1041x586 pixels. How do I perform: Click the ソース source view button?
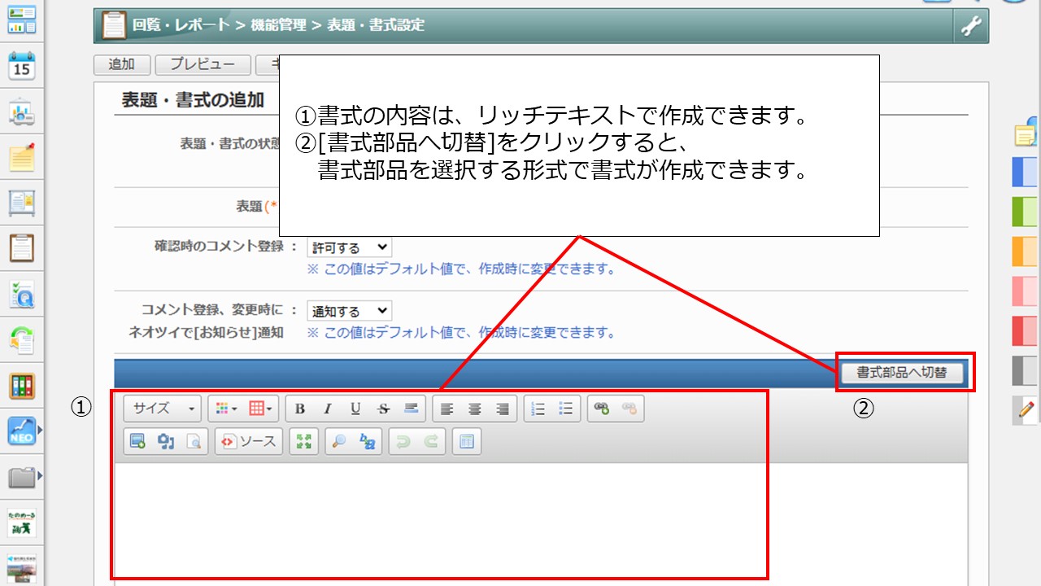(x=249, y=441)
